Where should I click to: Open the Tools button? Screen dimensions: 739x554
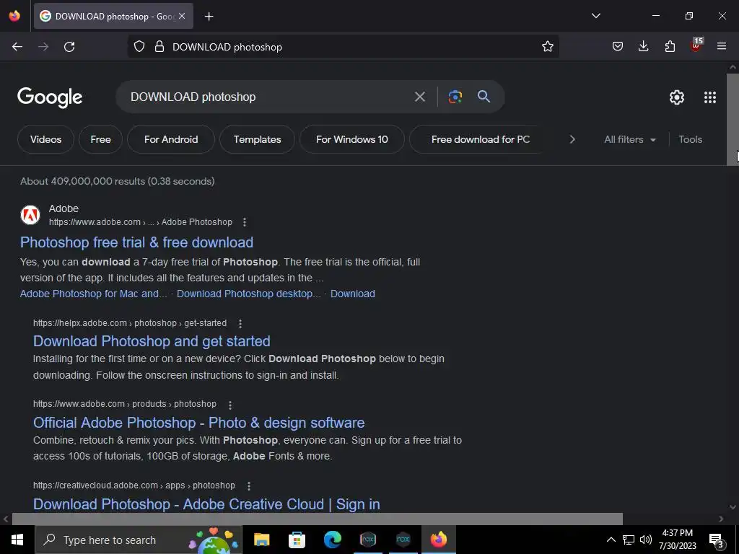690,139
